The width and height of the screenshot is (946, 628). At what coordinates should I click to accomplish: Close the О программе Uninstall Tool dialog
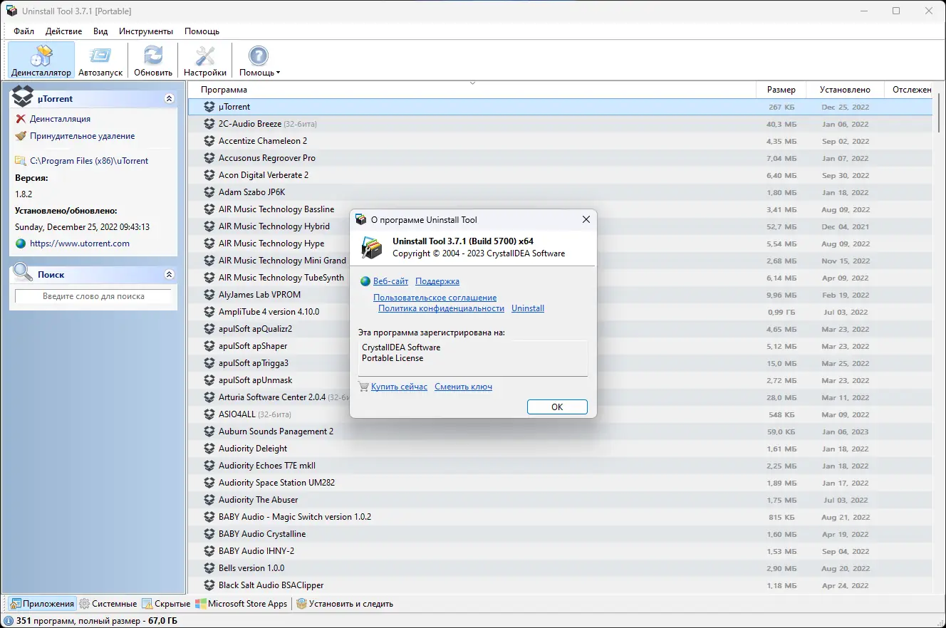pos(586,220)
